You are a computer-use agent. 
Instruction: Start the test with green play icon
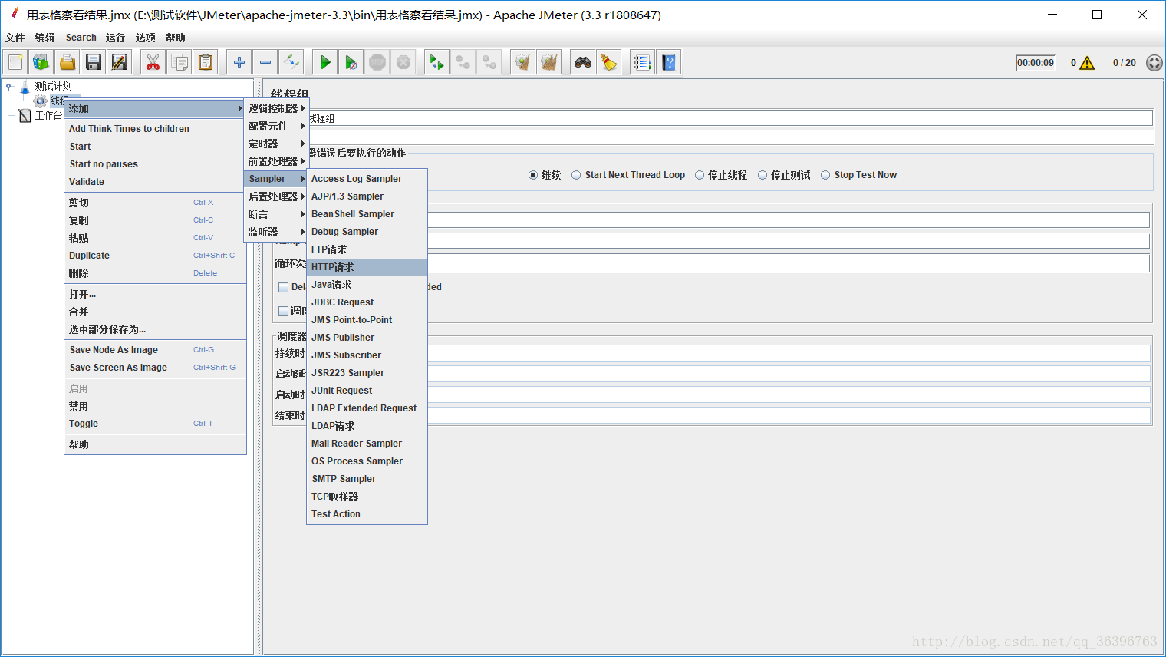click(325, 62)
